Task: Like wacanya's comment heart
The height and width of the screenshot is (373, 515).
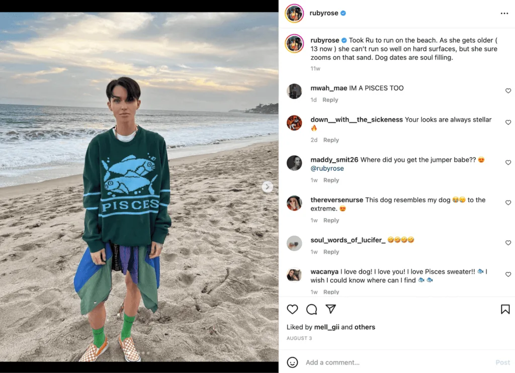Action: pyautogui.click(x=508, y=274)
